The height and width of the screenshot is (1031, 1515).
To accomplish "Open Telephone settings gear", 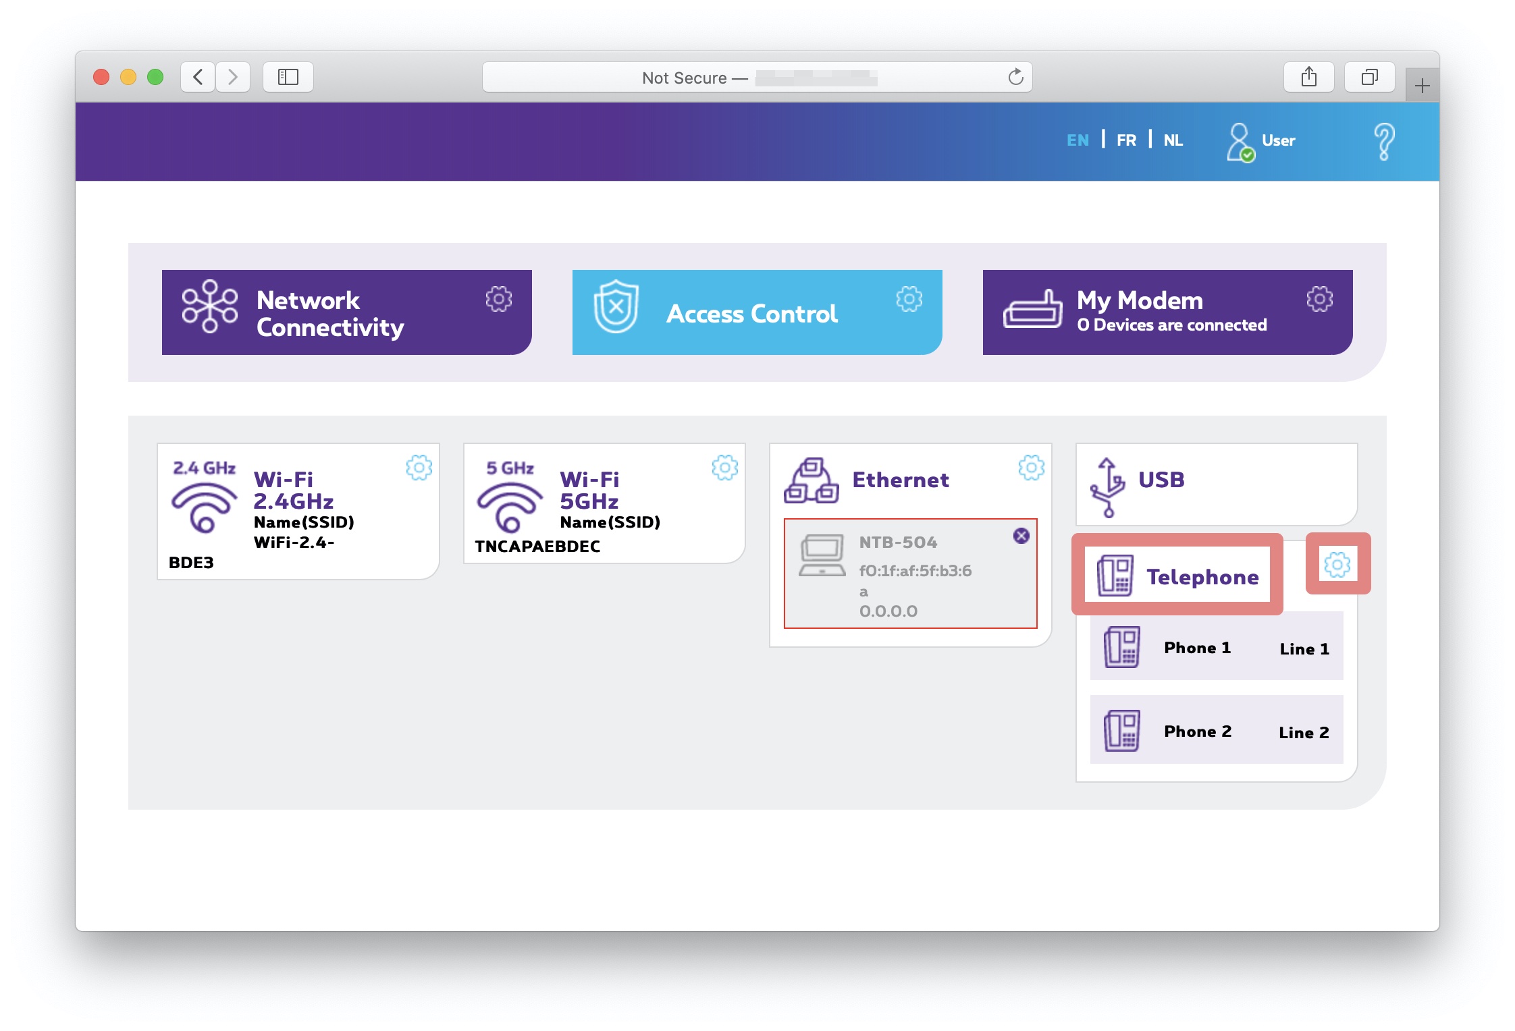I will 1334,566.
